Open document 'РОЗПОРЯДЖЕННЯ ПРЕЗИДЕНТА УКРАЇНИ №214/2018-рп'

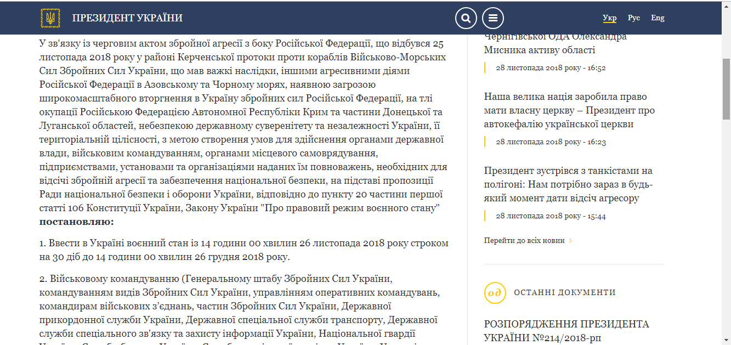[566, 331]
